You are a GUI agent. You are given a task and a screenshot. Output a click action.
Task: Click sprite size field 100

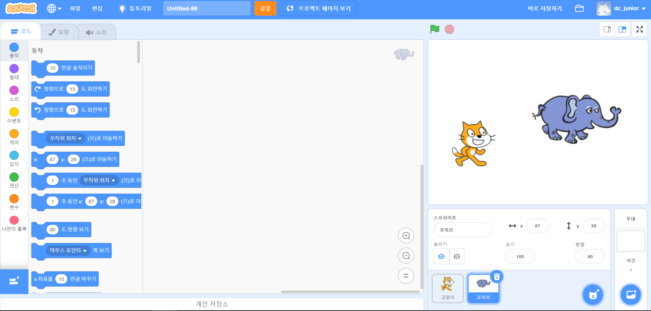(x=520, y=256)
